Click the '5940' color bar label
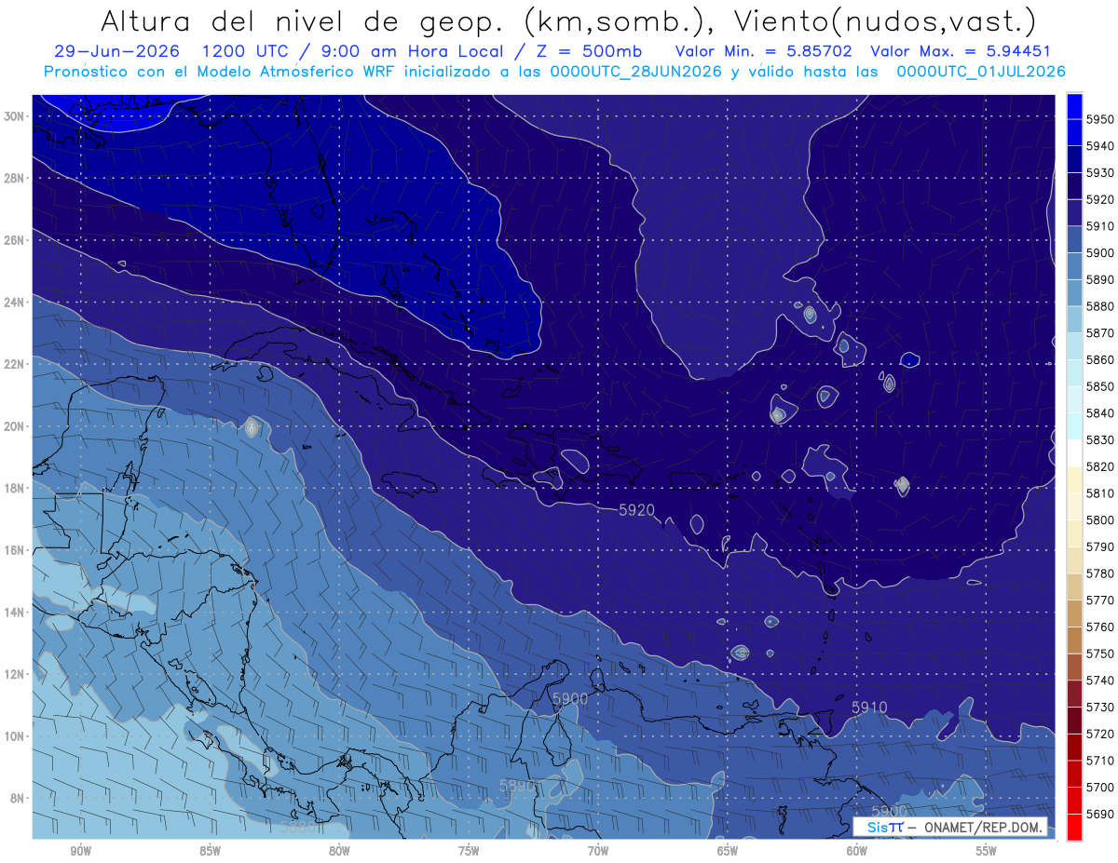1118x863 pixels. pyautogui.click(x=1099, y=146)
